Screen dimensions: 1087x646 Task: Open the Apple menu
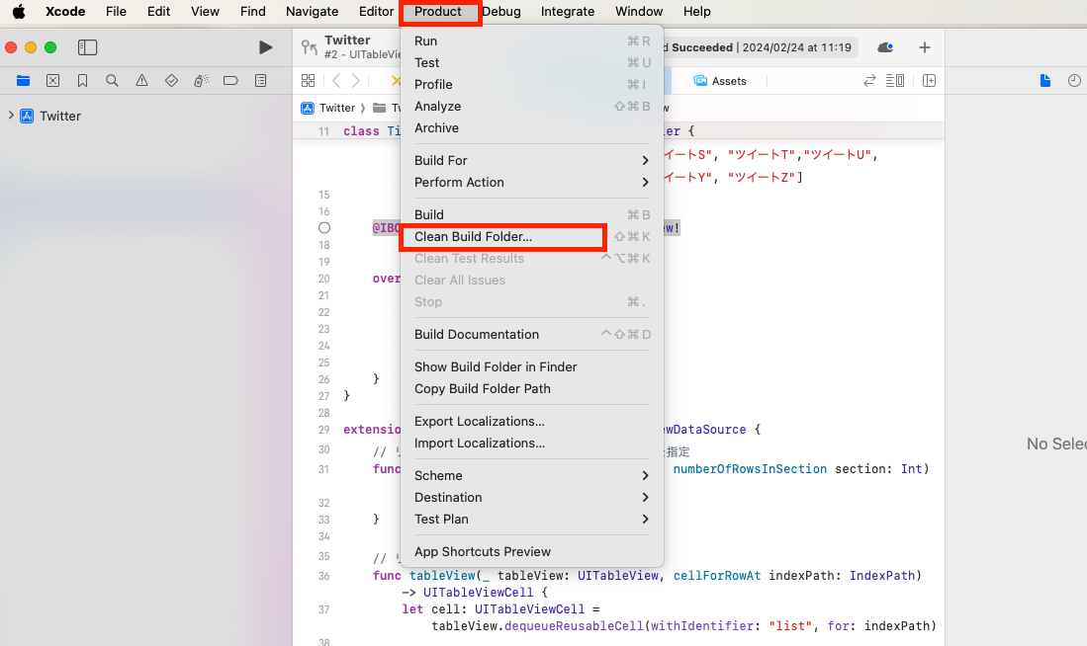click(x=19, y=11)
